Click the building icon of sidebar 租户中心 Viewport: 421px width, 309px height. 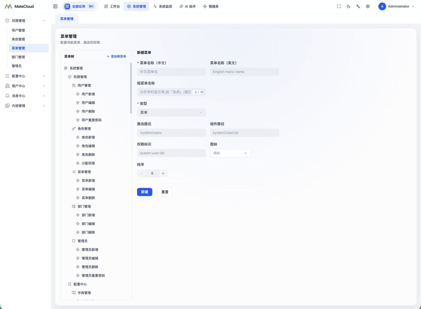[7, 86]
